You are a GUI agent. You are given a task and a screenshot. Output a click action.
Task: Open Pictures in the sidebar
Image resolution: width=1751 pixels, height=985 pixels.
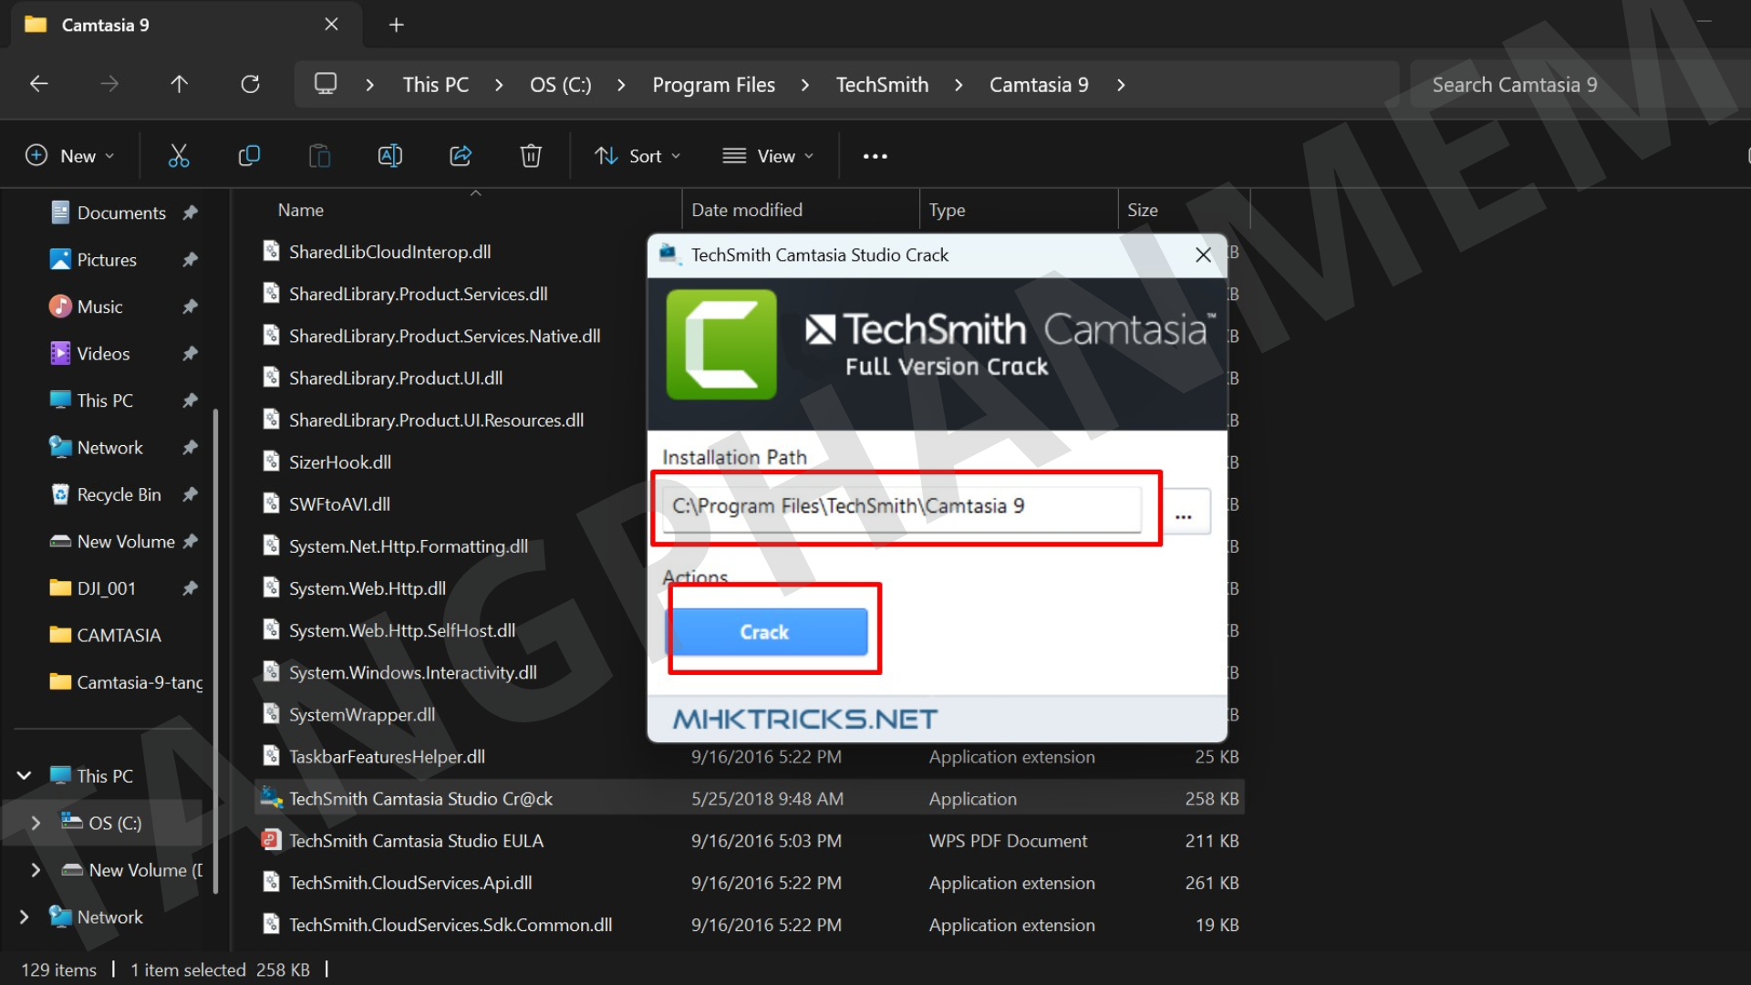(107, 260)
